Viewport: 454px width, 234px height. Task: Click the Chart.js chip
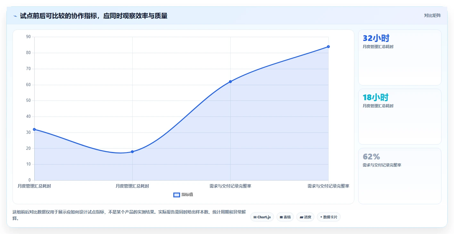point(262,217)
